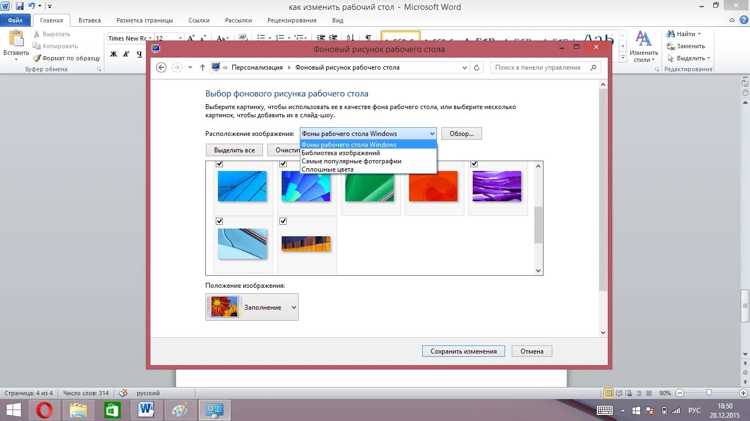Click the 90% zoom level in Word
Screen dimensions: 750x421
click(x=665, y=393)
